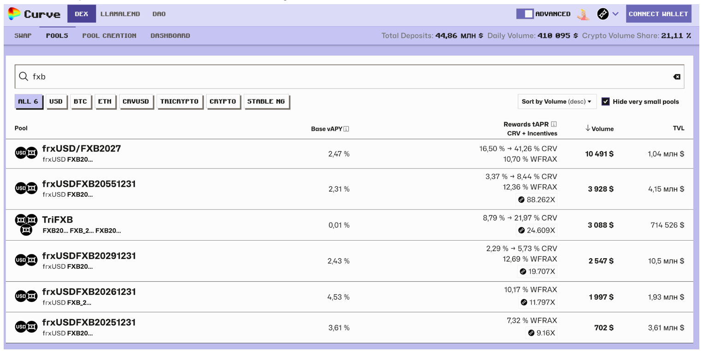This screenshot has height=354, width=703.
Task: Expand the network selector chevron
Action: tap(615, 14)
